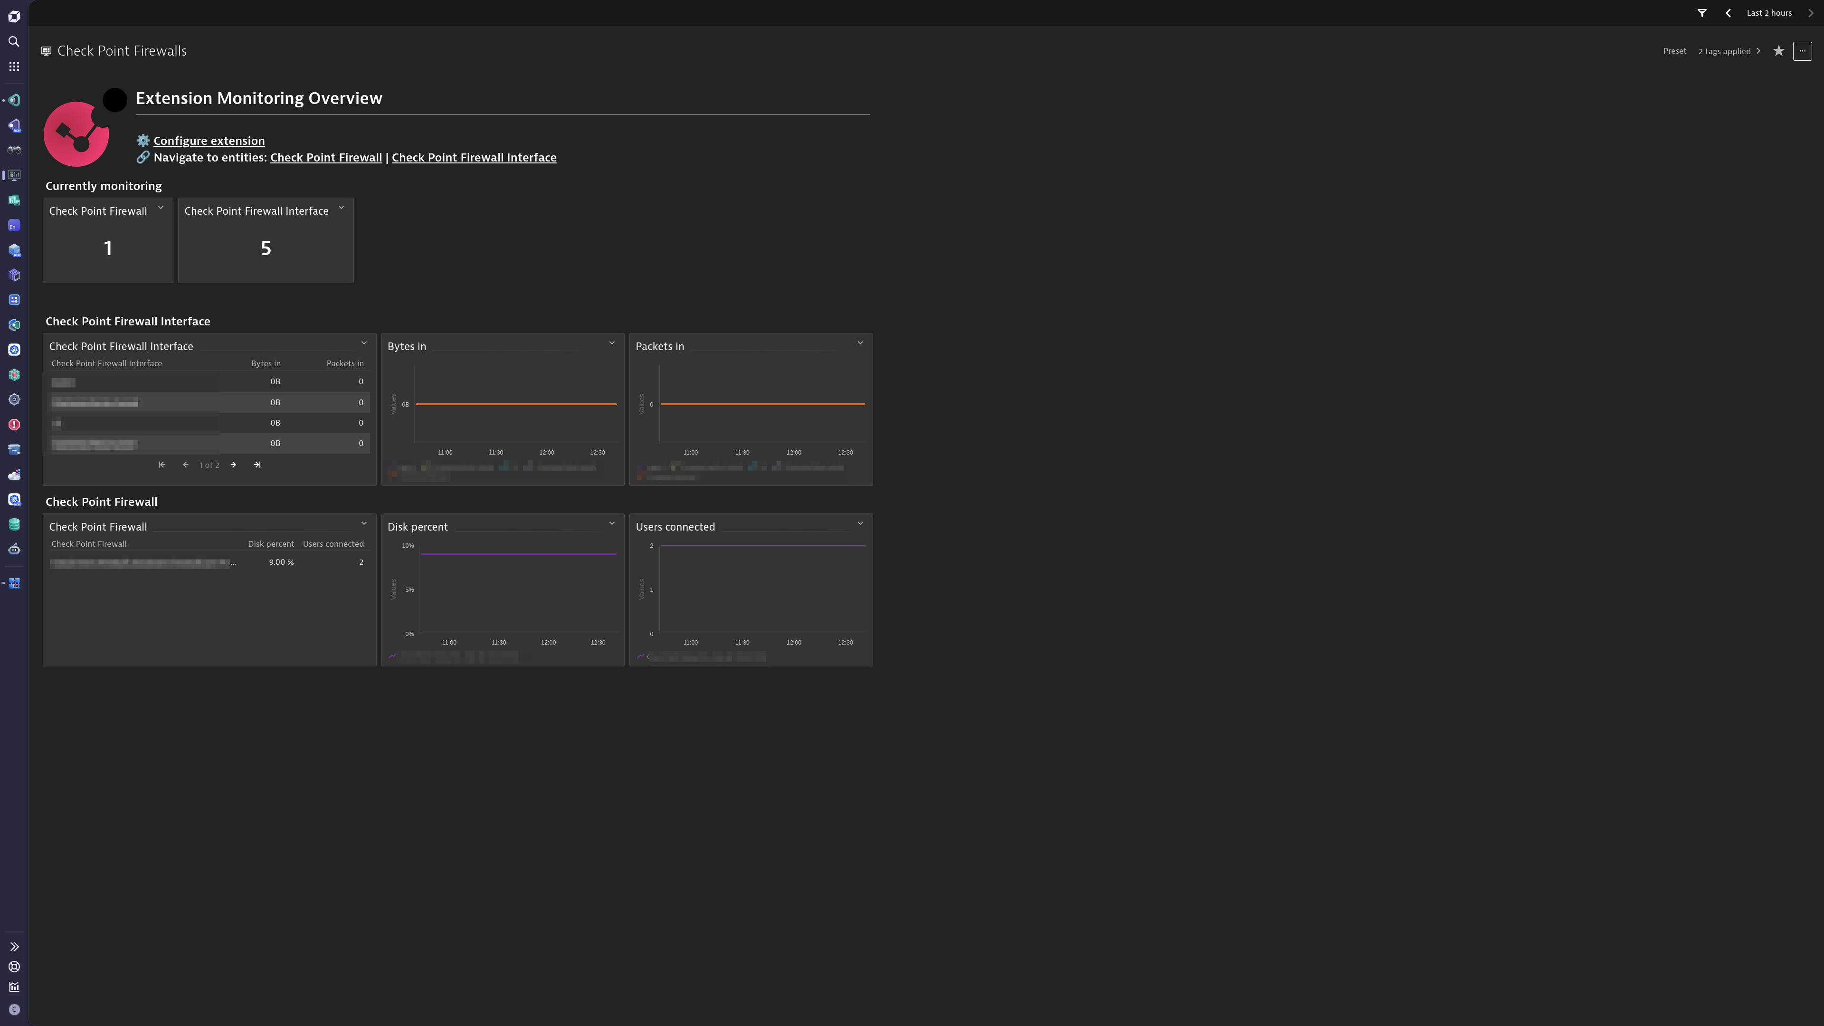
Task: Favorite this dashboard with the star icon
Action: click(1779, 51)
